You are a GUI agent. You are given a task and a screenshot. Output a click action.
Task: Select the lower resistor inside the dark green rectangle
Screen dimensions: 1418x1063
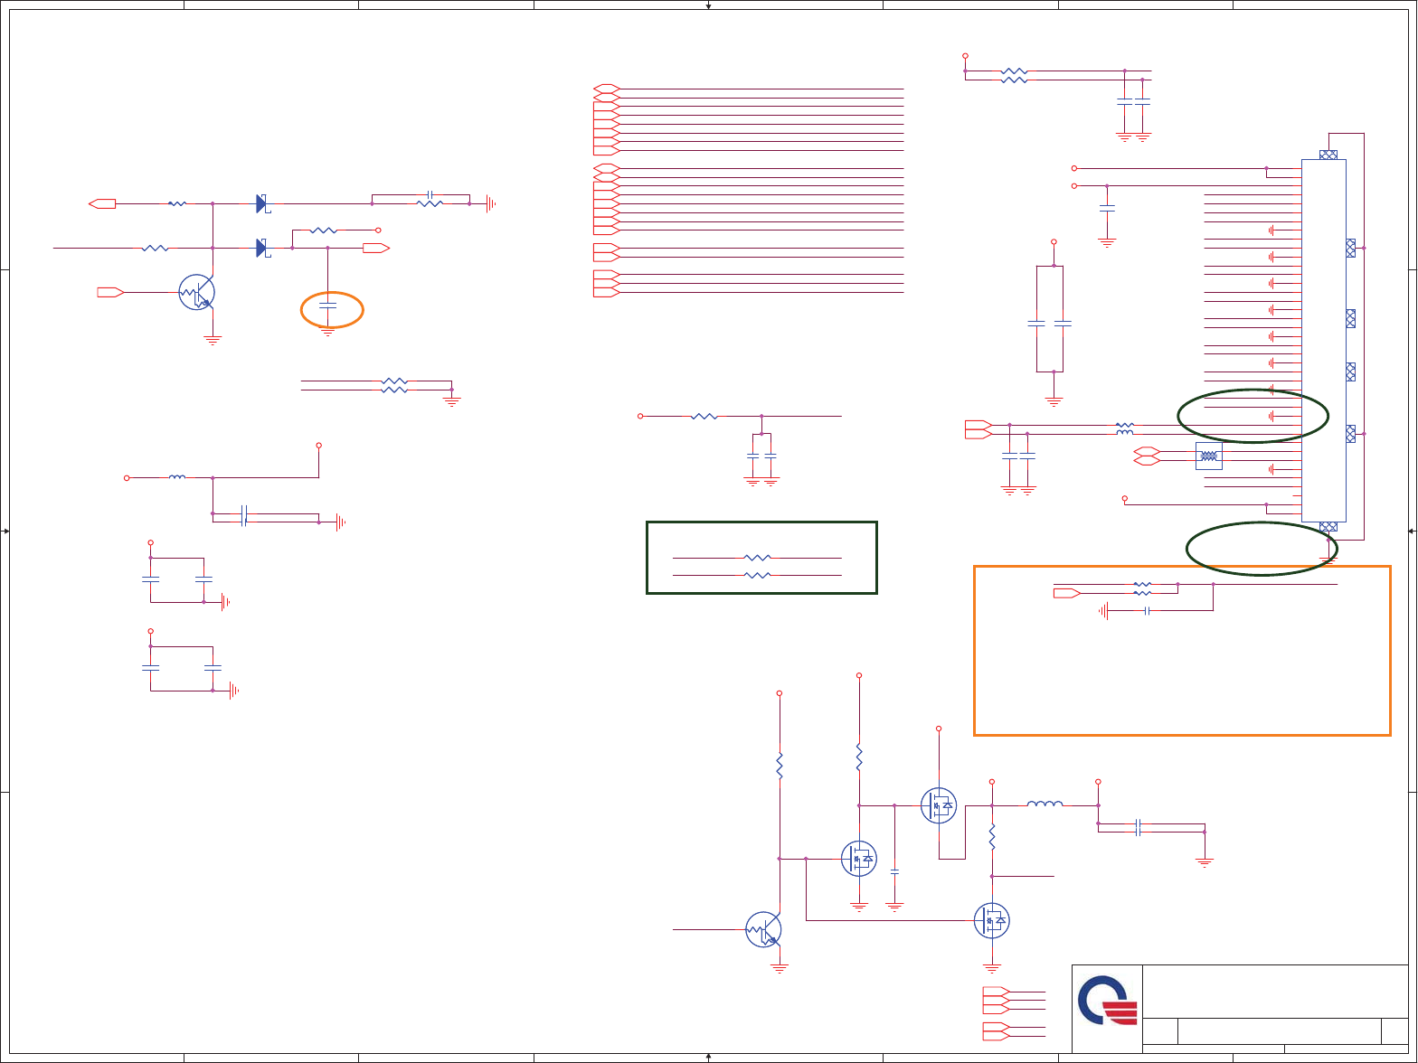[757, 575]
